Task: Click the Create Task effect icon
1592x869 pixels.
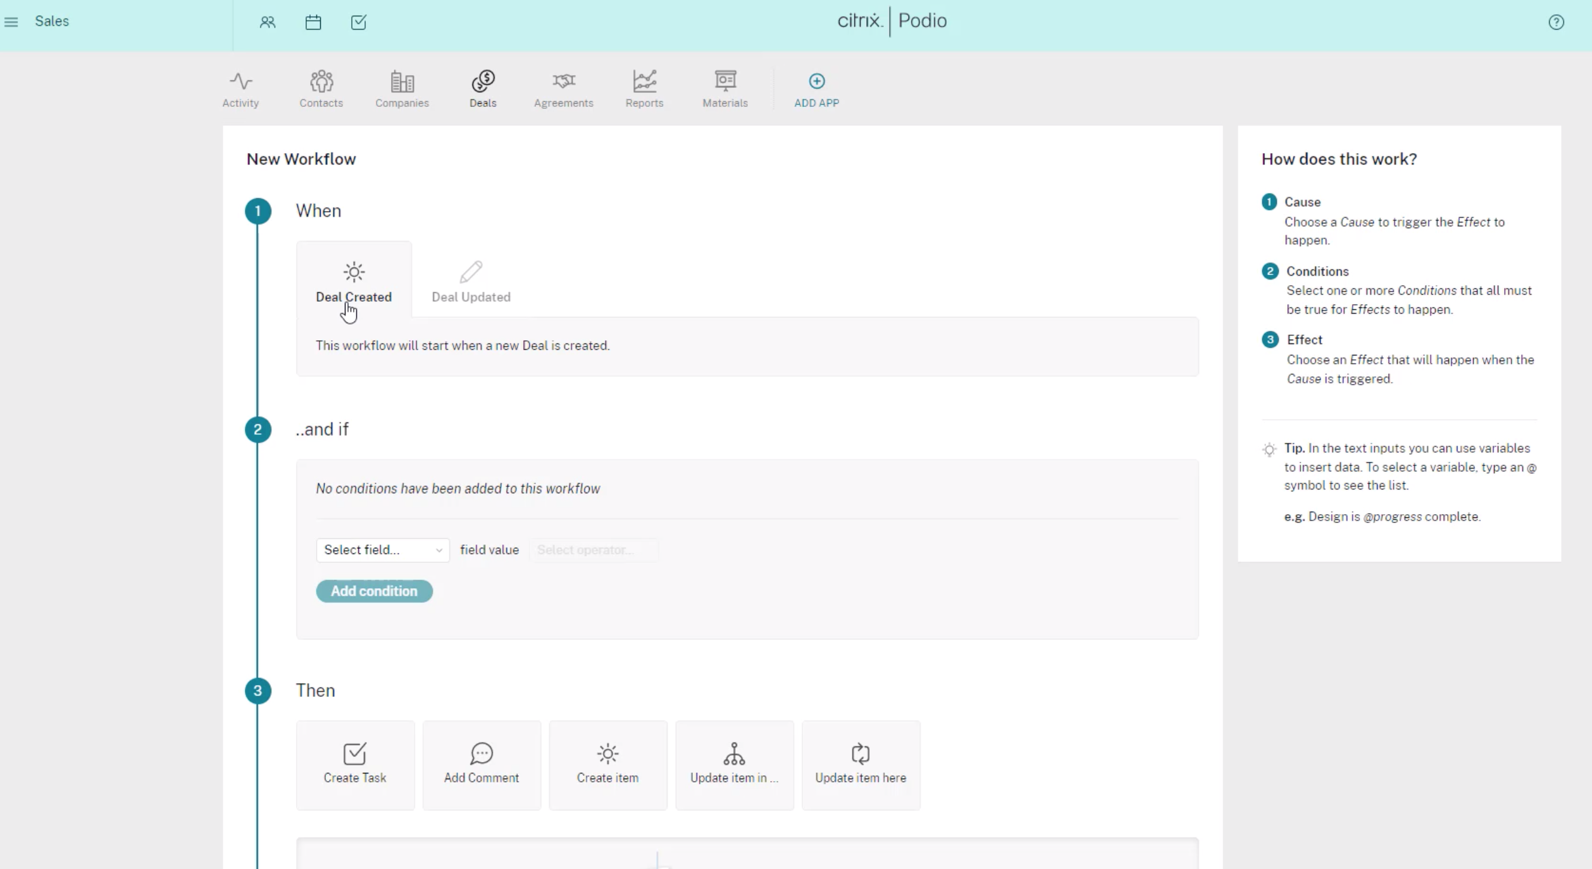Action: (354, 753)
